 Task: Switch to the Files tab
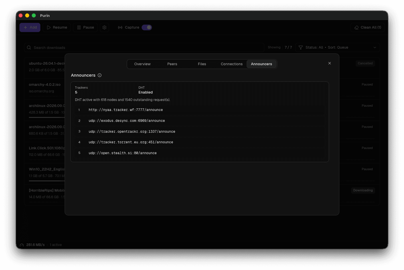tap(202, 64)
